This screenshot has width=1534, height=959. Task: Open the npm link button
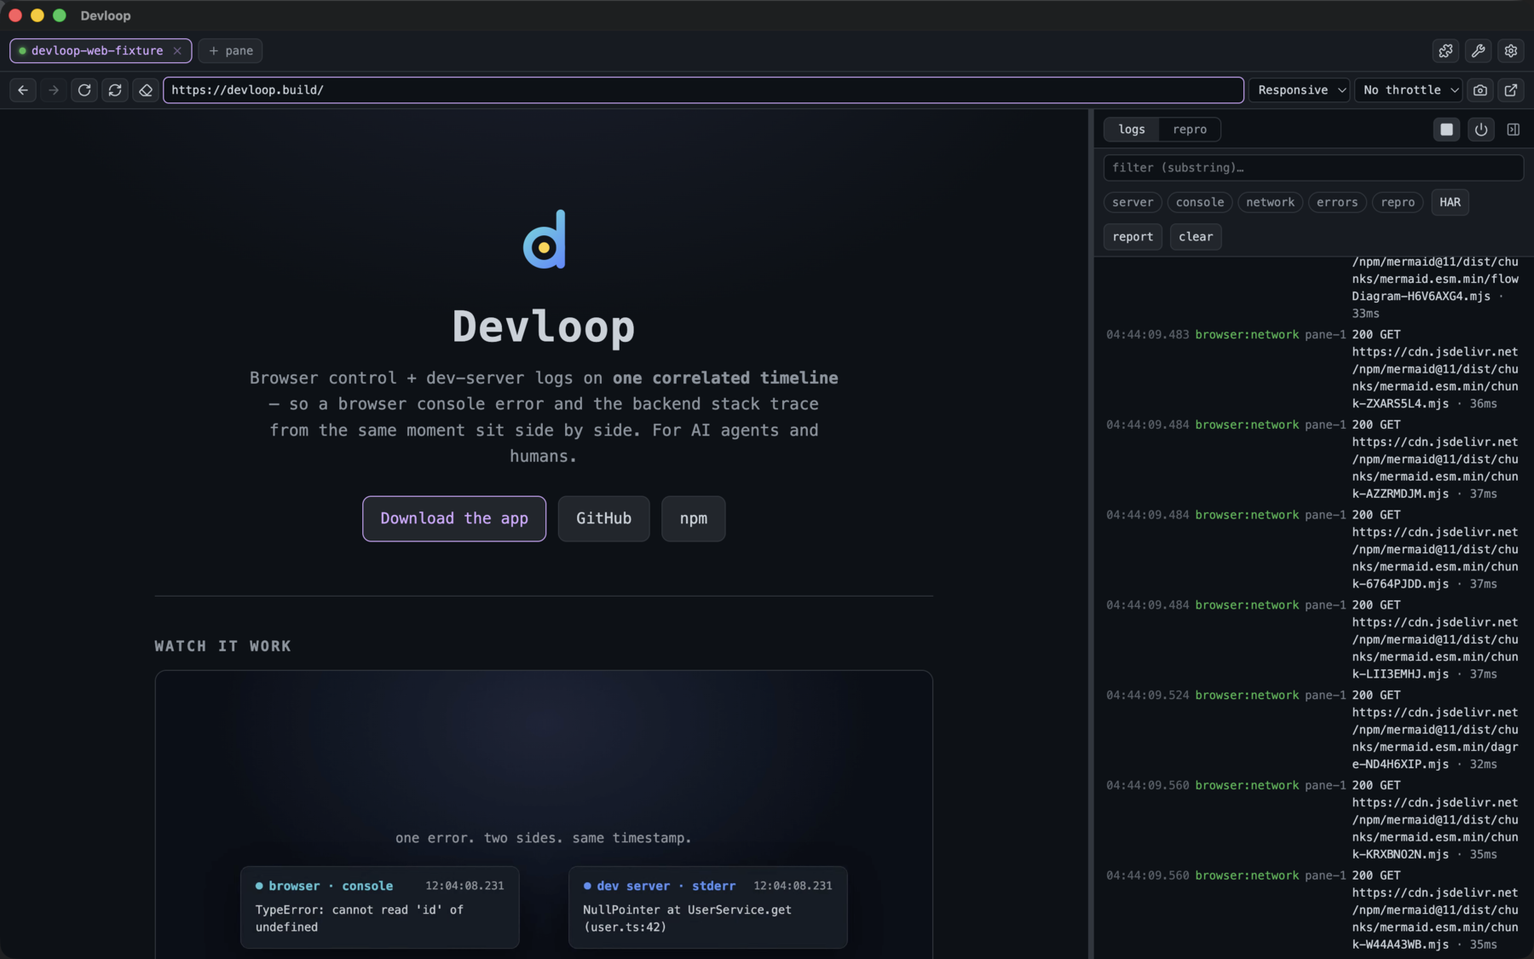click(x=693, y=518)
